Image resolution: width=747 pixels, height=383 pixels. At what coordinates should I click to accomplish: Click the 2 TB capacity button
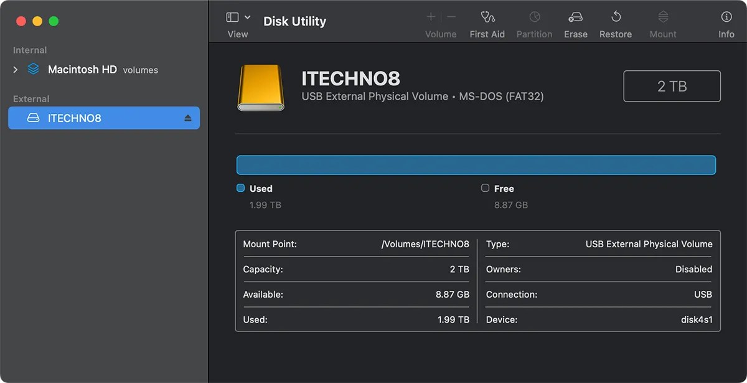coord(672,86)
